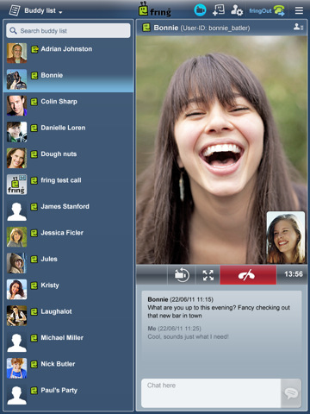Open the hamburger menu in the top bar
The image size is (310, 414).
click(x=299, y=10)
